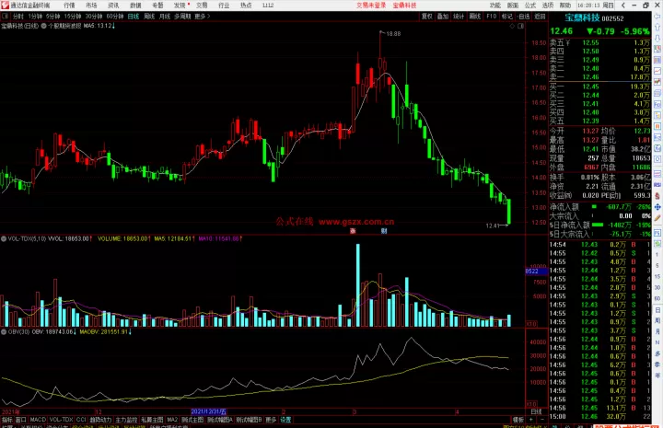Screen dimensions: 663x428
Task: Click the 卖一 price 12.46 row
Action: (x=599, y=77)
